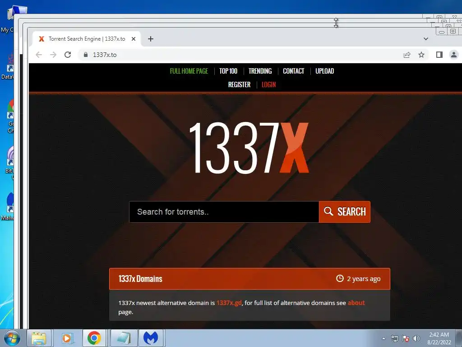Switch to Chrome on the taskbar
The height and width of the screenshot is (347, 462).
pyautogui.click(x=94, y=338)
